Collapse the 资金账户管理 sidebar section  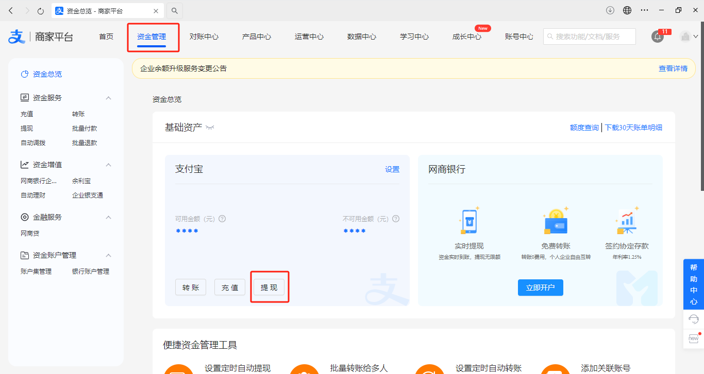108,255
